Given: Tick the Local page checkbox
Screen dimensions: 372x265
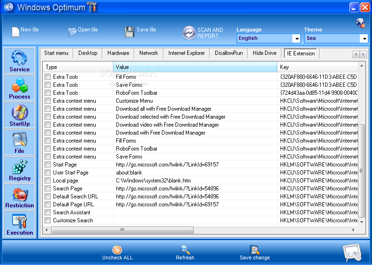Looking at the screenshot, I should point(48,180).
